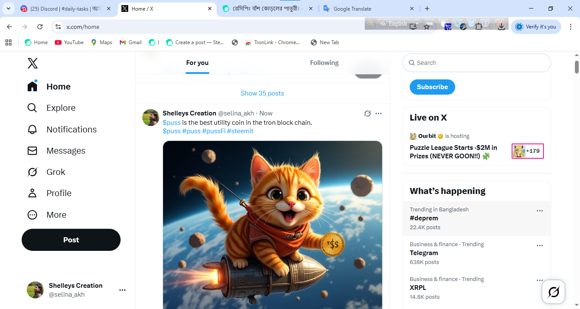Open the Home bookmark in the bookmarks bar
This screenshot has width=580, height=309.
[36, 42]
